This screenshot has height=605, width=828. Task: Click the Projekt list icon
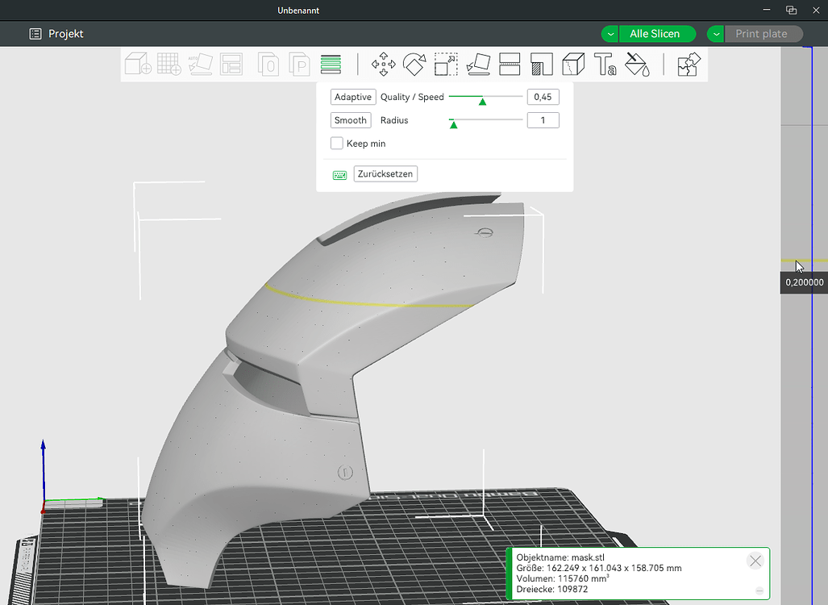(35, 34)
